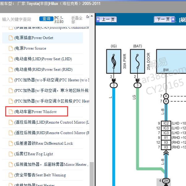Click the left arrow icon on 上一页
Screen dimensions: 186x186
[x=98, y=19]
